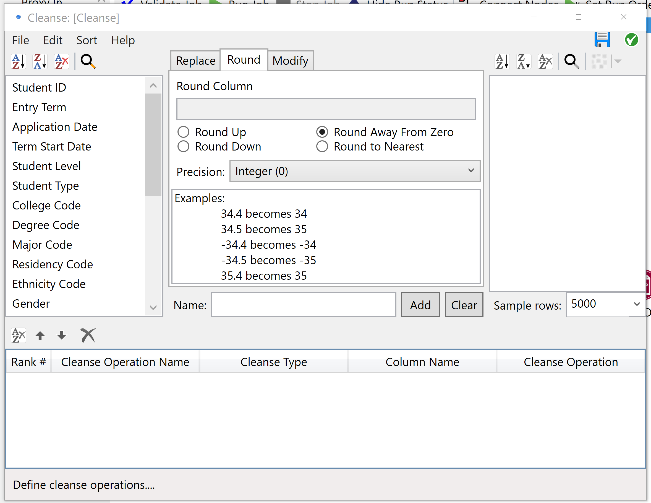This screenshot has height=503, width=651.
Task: Click the column list vertical scrollbar thumb
Action: point(153,145)
